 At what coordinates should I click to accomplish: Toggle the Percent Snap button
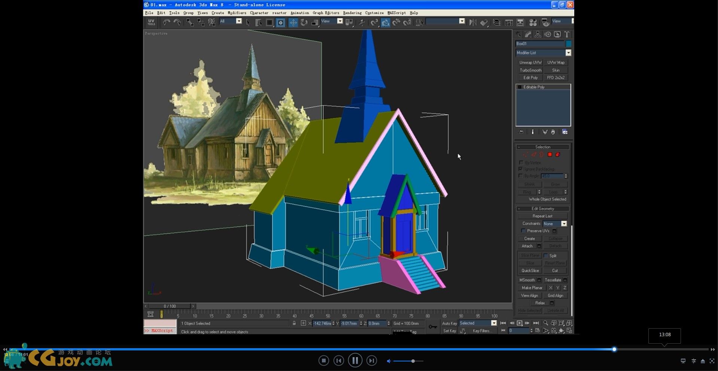(396, 22)
